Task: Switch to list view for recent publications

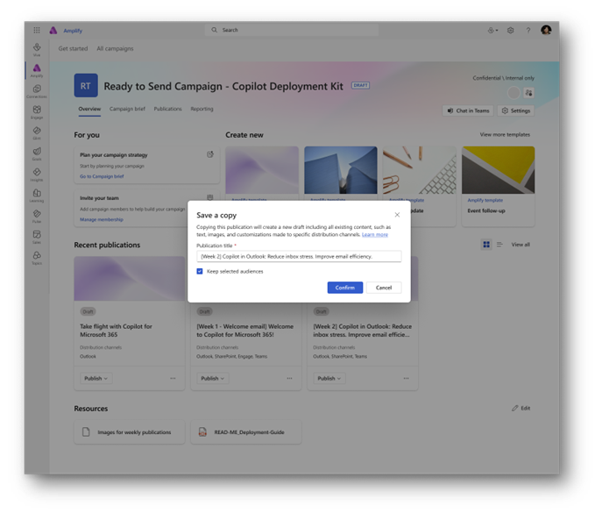Action: tap(499, 245)
